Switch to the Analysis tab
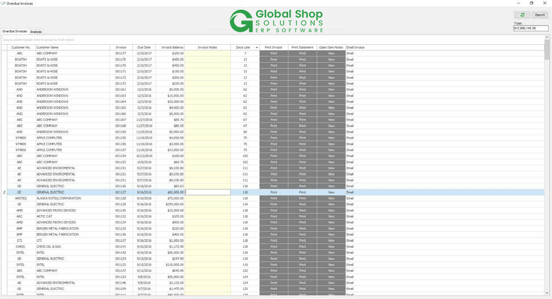552x299 pixels. [x=36, y=32]
